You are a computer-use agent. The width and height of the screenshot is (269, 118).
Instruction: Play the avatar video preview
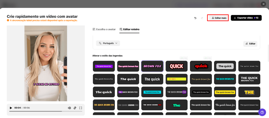(11, 108)
